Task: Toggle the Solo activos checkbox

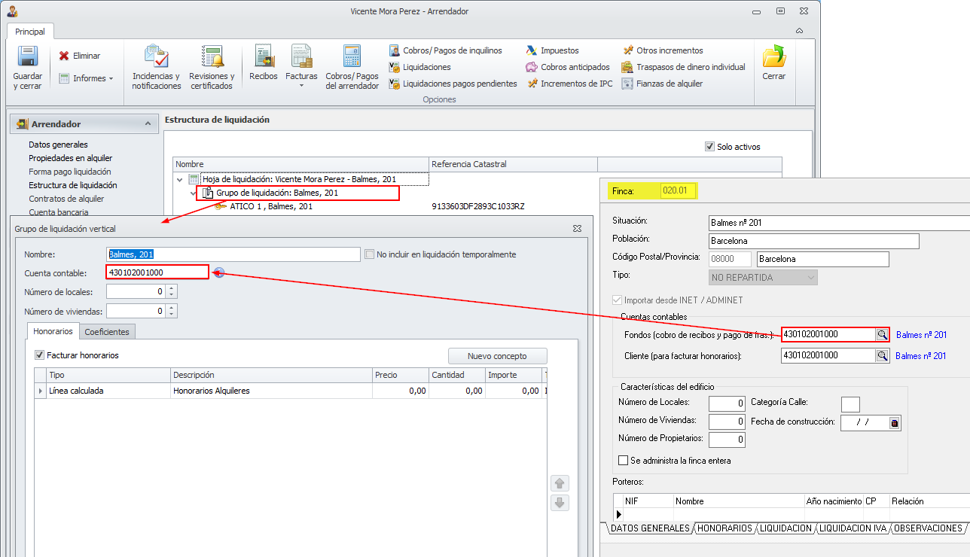Action: (709, 147)
